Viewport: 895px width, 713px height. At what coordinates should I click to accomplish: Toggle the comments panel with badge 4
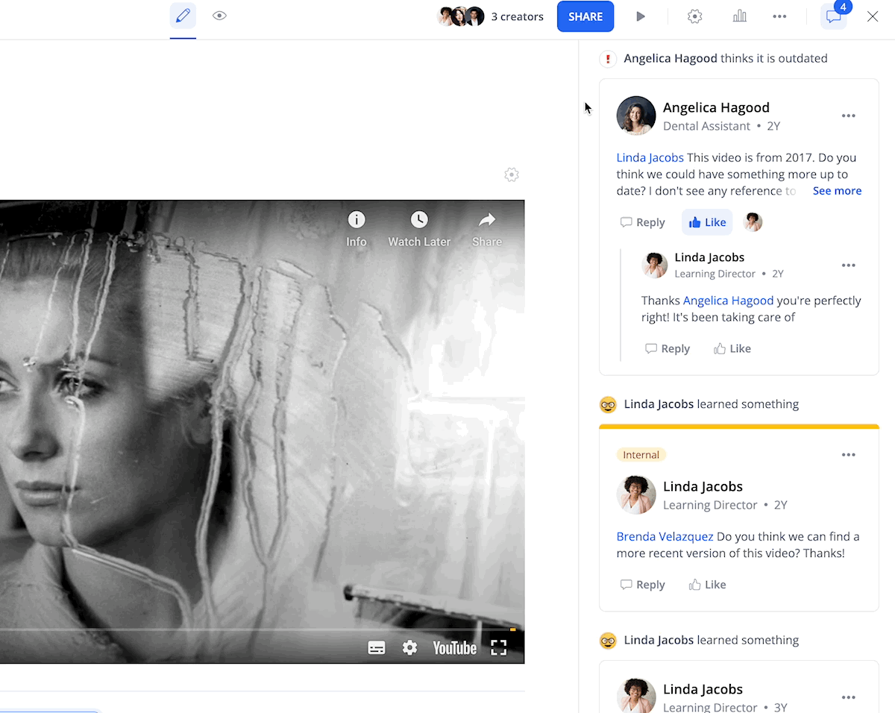click(x=834, y=16)
